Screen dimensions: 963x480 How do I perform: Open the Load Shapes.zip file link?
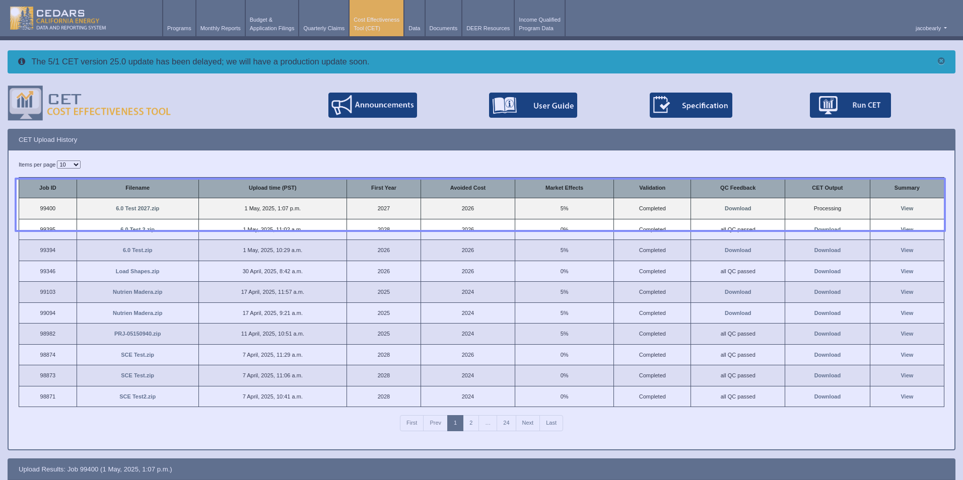tap(137, 271)
